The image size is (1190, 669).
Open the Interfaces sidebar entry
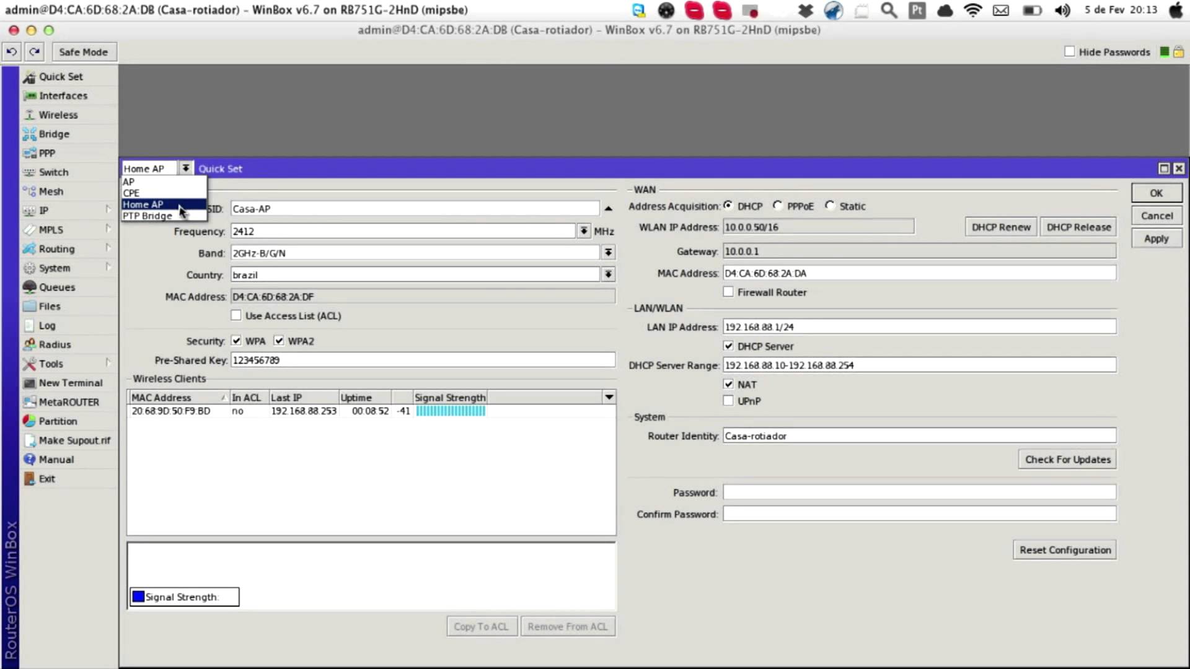(63, 95)
